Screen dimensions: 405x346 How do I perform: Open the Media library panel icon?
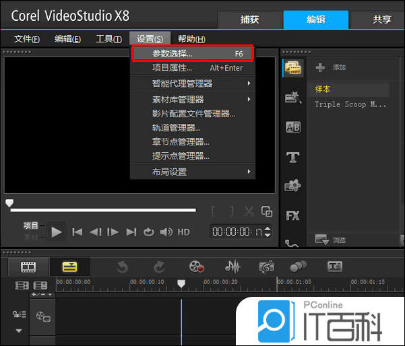pos(292,68)
